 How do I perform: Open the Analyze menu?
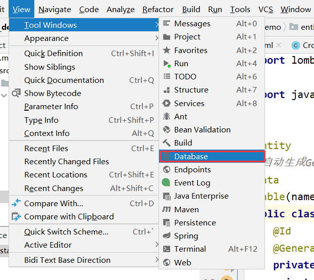coord(121,10)
